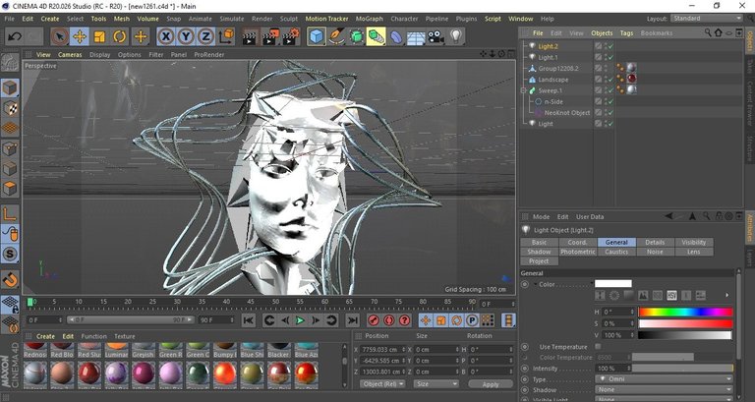Switch to Texture mode checker cube
The image size is (755, 402).
click(x=10, y=108)
